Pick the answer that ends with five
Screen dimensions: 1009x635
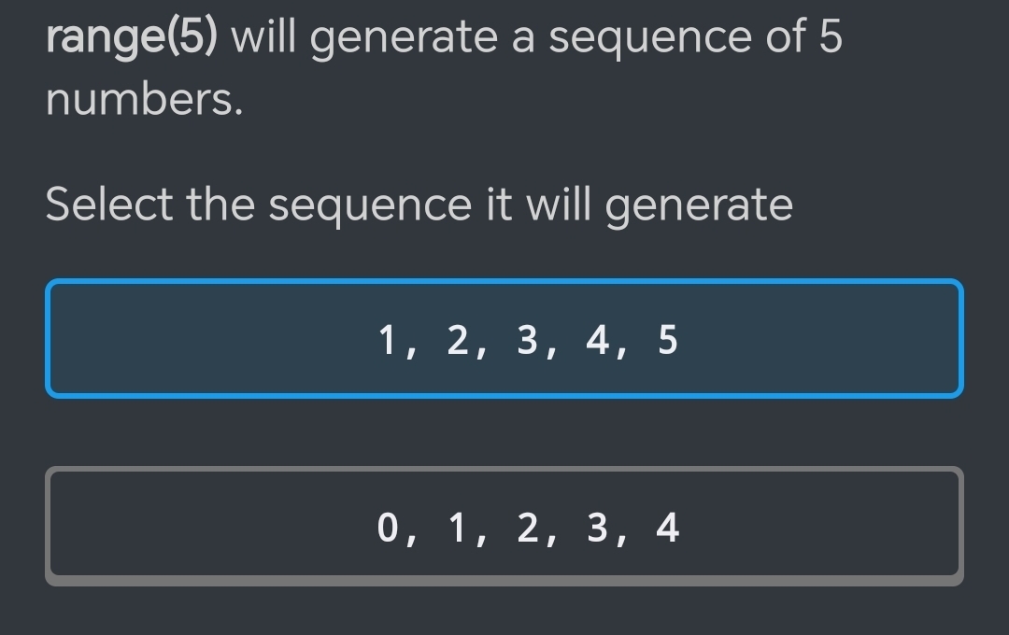(504, 339)
